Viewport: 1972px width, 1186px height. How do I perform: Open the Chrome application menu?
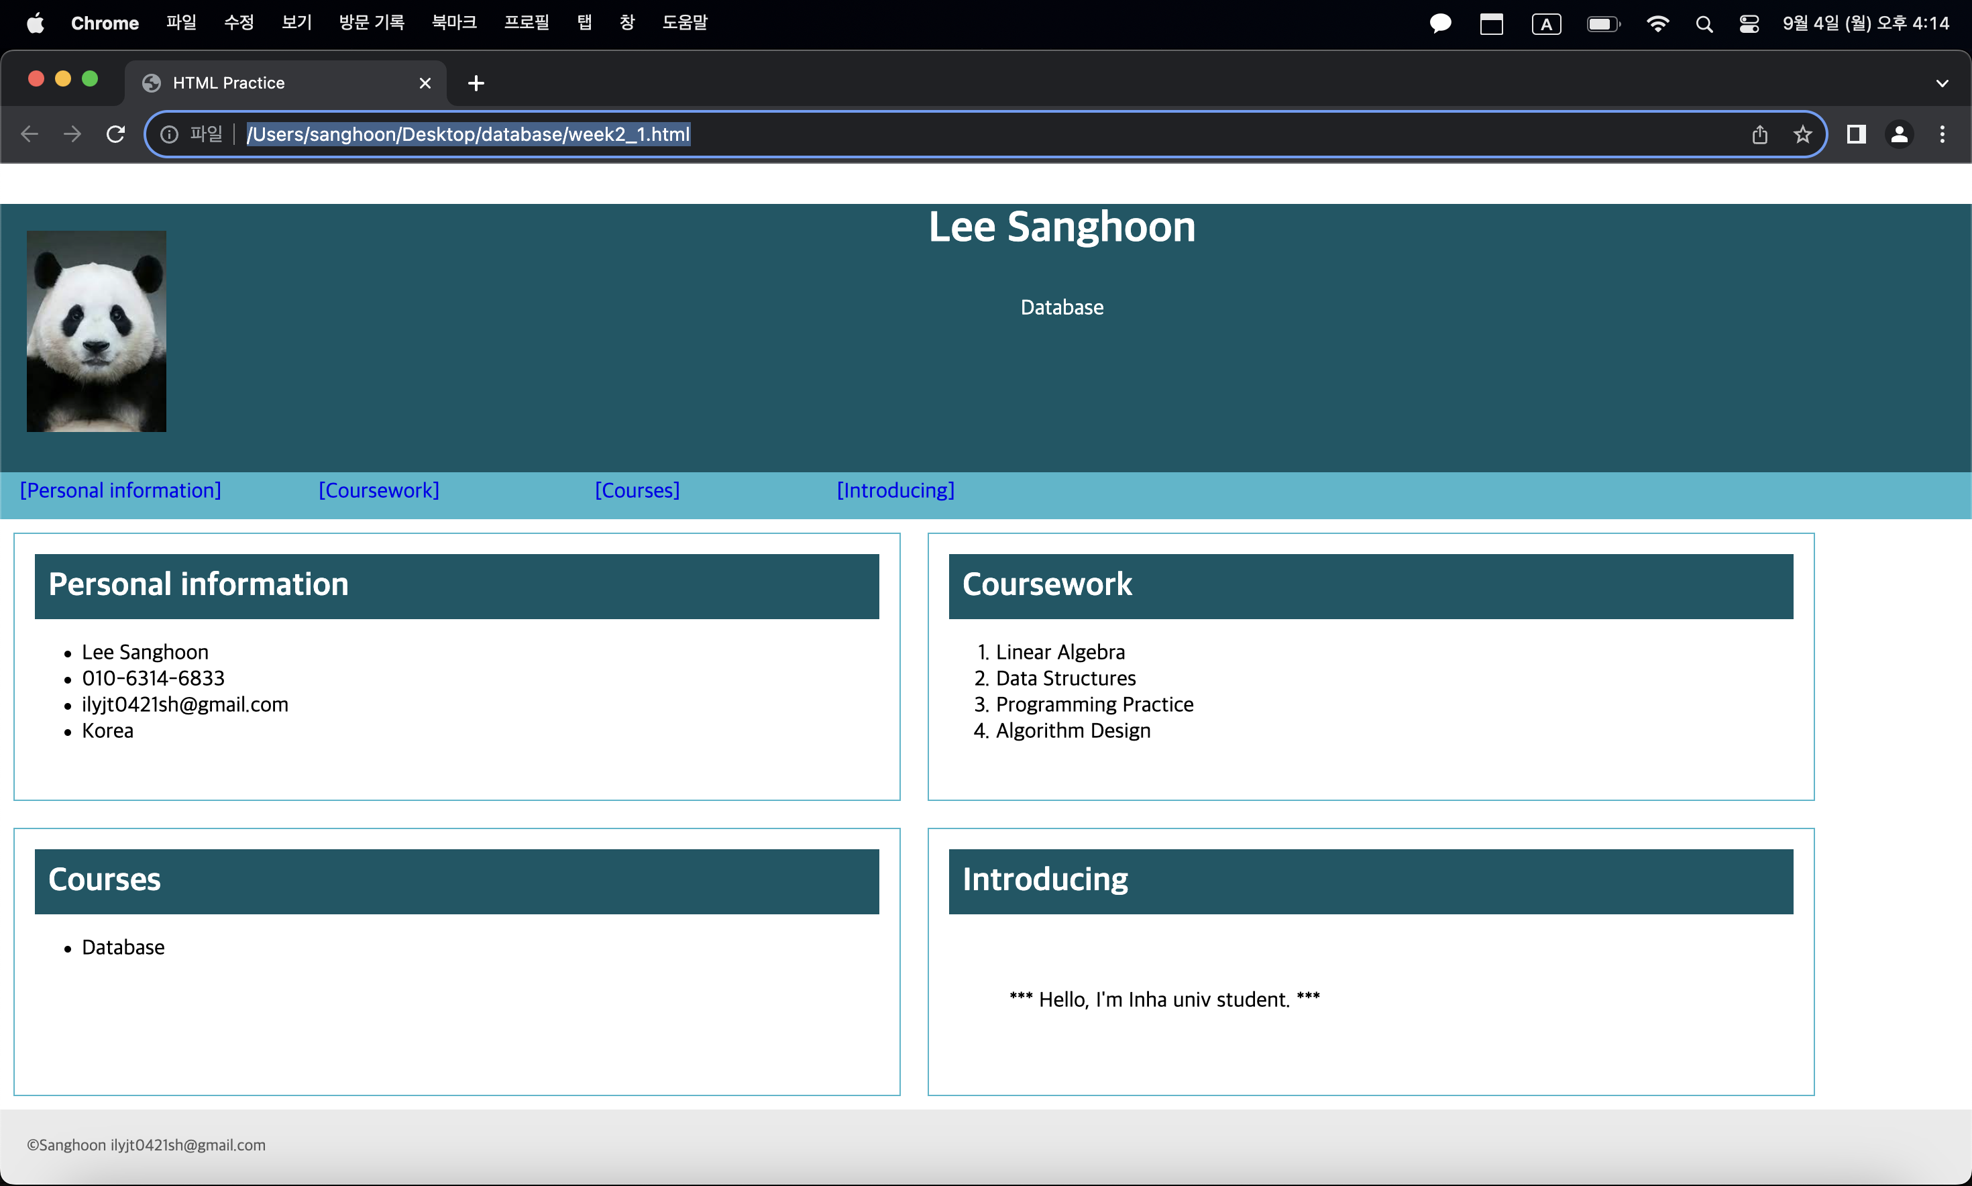[105, 23]
